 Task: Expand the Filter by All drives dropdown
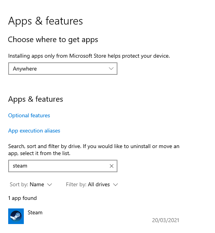pos(92,185)
